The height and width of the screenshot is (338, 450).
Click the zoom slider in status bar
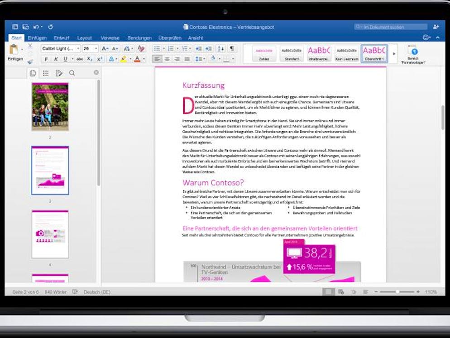[x=397, y=292]
